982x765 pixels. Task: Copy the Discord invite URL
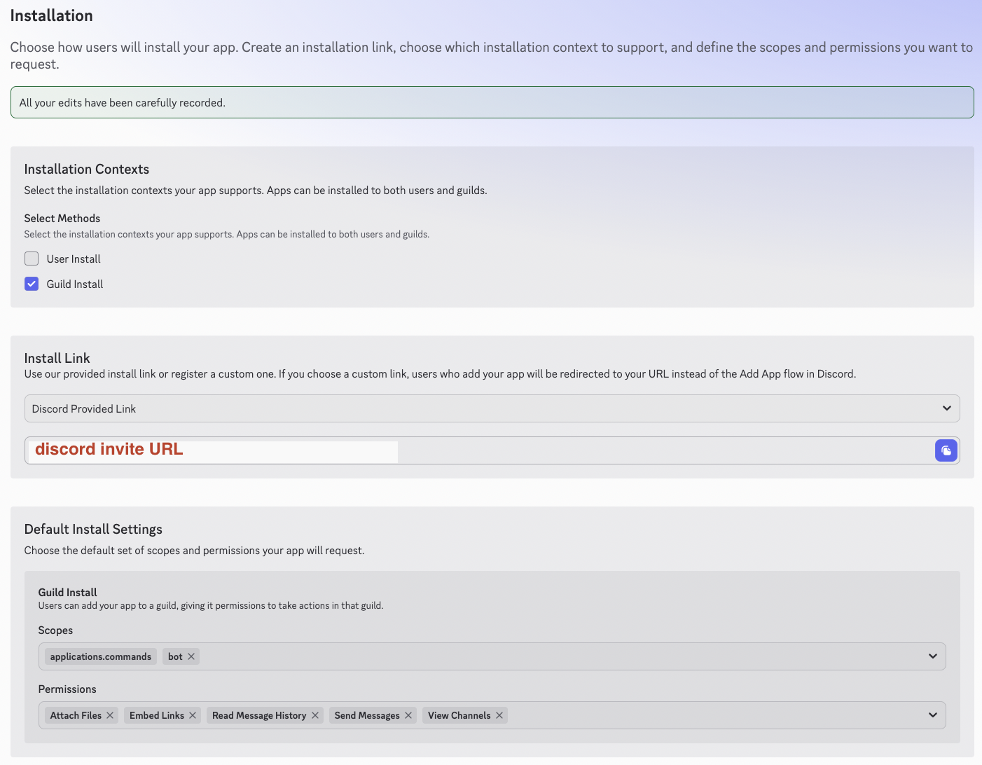[946, 450]
